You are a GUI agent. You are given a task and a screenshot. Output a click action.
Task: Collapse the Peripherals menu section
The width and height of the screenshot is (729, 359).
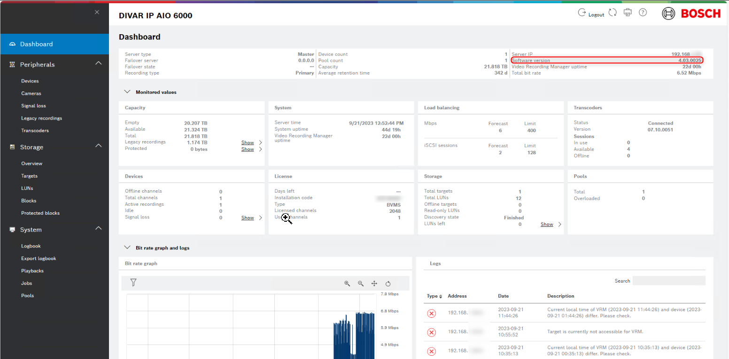(x=98, y=63)
